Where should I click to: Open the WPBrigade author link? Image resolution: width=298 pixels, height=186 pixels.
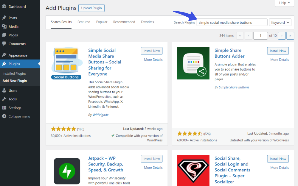100,115
